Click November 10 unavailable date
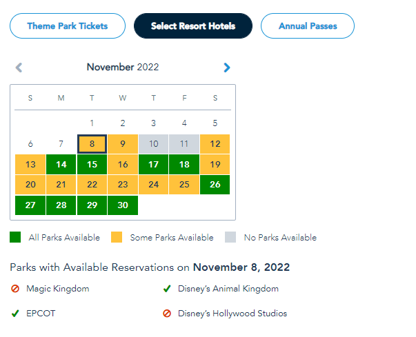 153,144
